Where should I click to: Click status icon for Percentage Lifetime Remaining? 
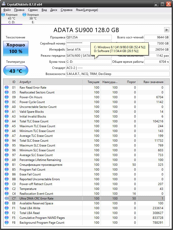click(7, 160)
